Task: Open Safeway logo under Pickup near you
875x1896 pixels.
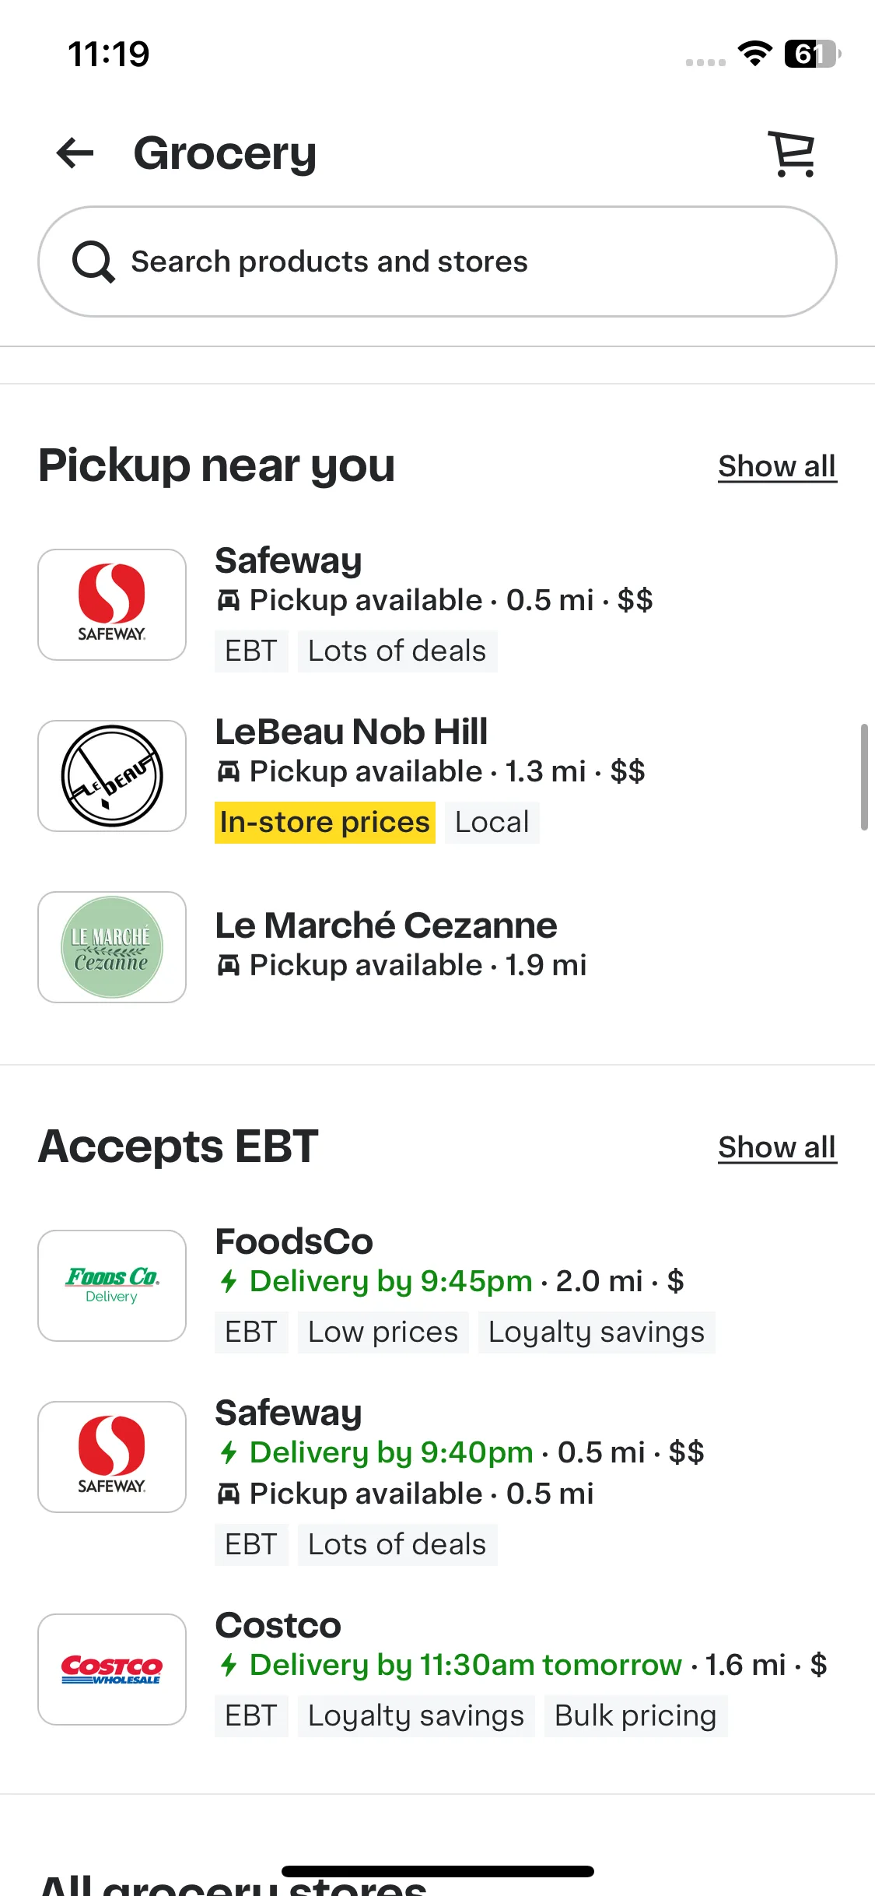Action: 112,605
